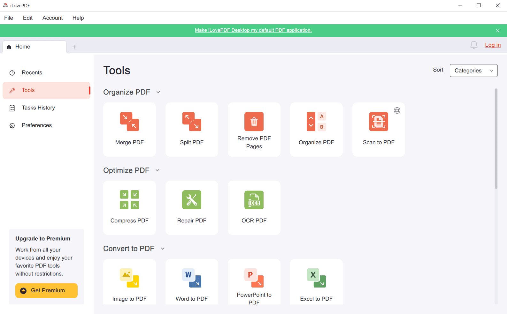The image size is (507, 314).
Task: Click the Remove PDF Pages label
Action: (x=254, y=142)
